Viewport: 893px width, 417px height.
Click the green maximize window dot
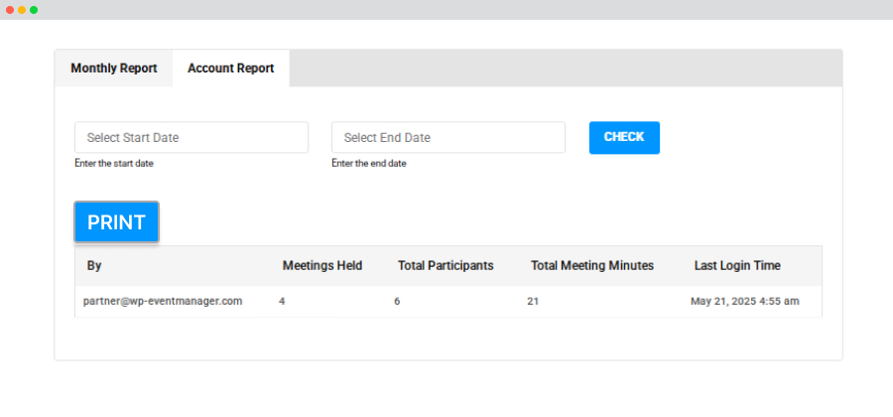coord(34,10)
